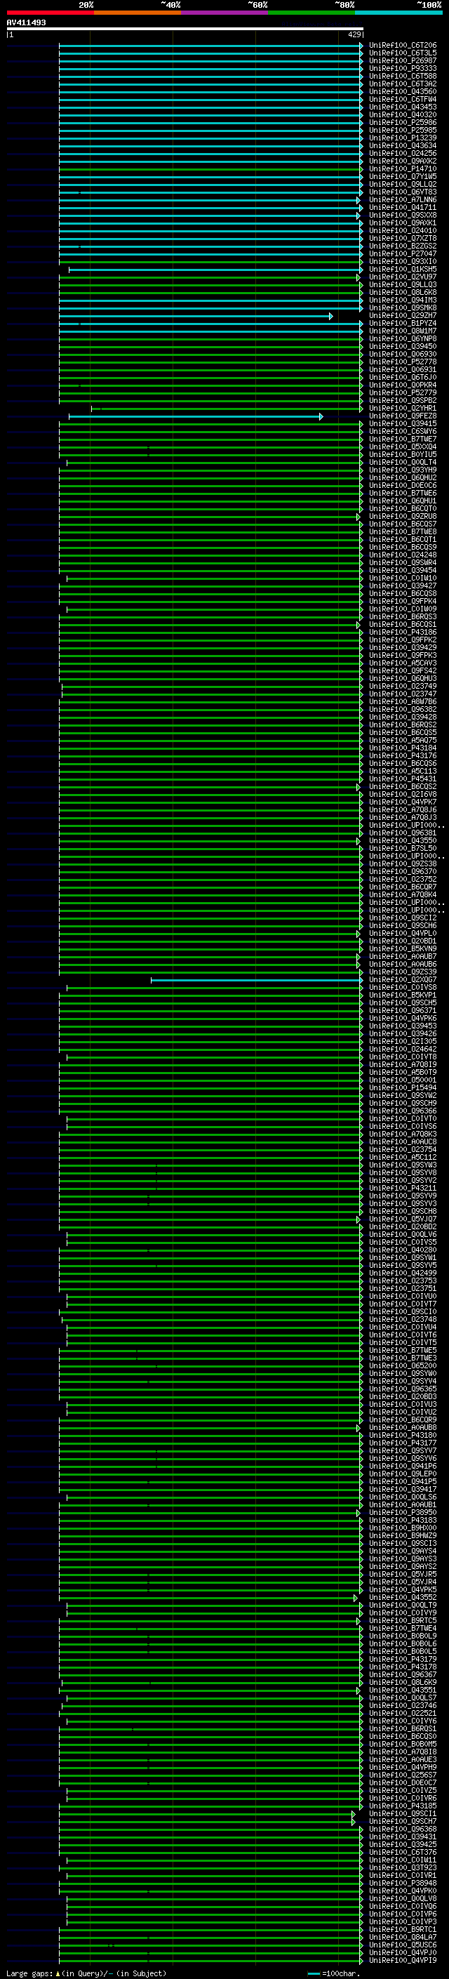Select the UniRef100_B5KVP1 label
Screen dimensions: 449x1979
[x=403, y=995]
